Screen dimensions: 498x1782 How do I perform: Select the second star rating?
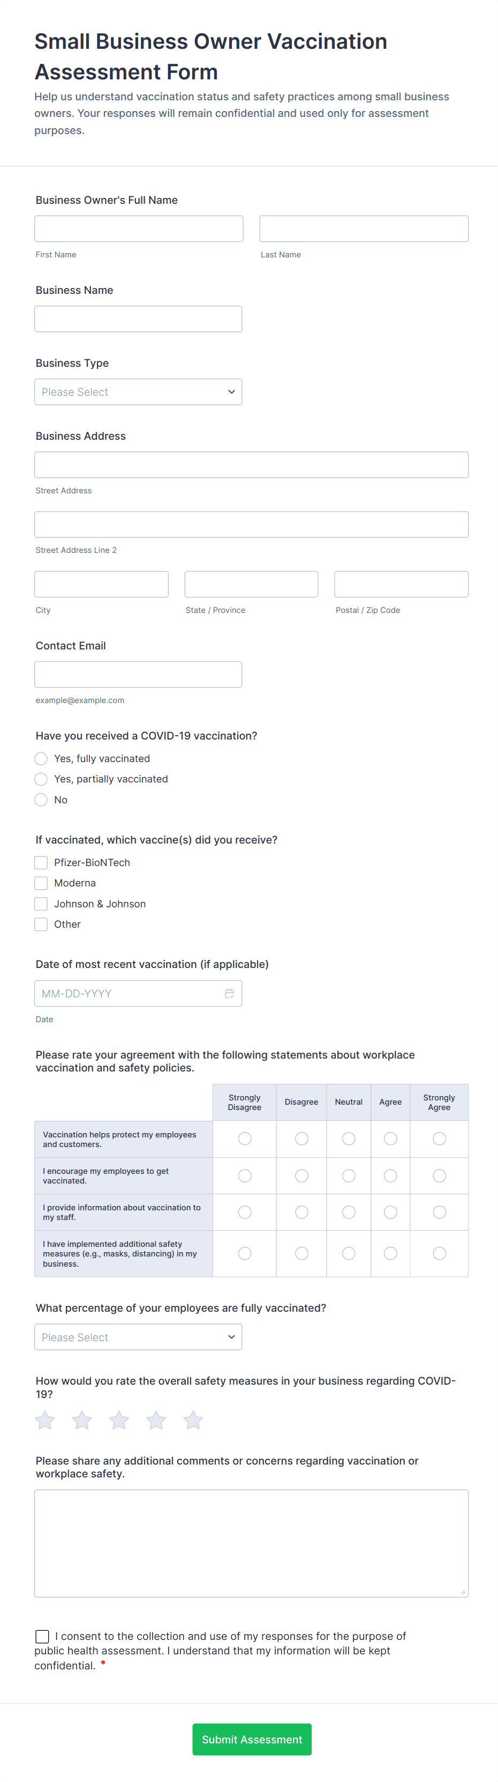coord(82,1420)
